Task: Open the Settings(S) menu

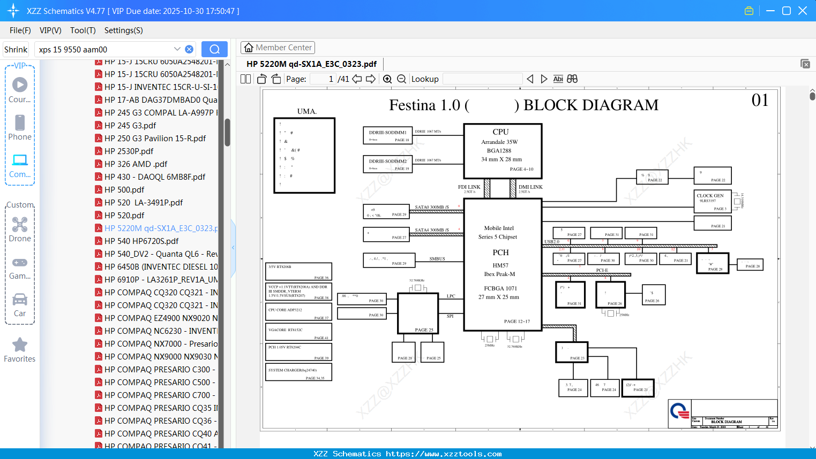Action: [x=124, y=30]
